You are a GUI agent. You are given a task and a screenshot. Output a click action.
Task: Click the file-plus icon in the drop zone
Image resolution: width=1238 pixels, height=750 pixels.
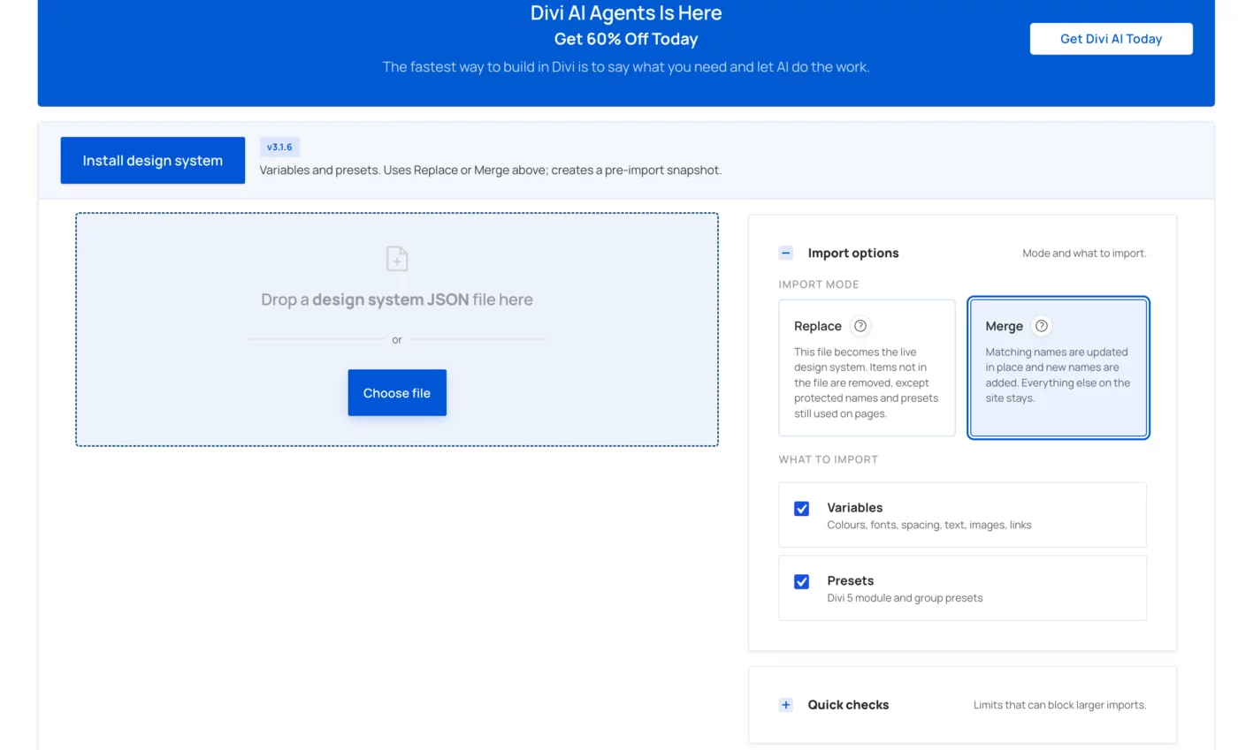(x=397, y=259)
